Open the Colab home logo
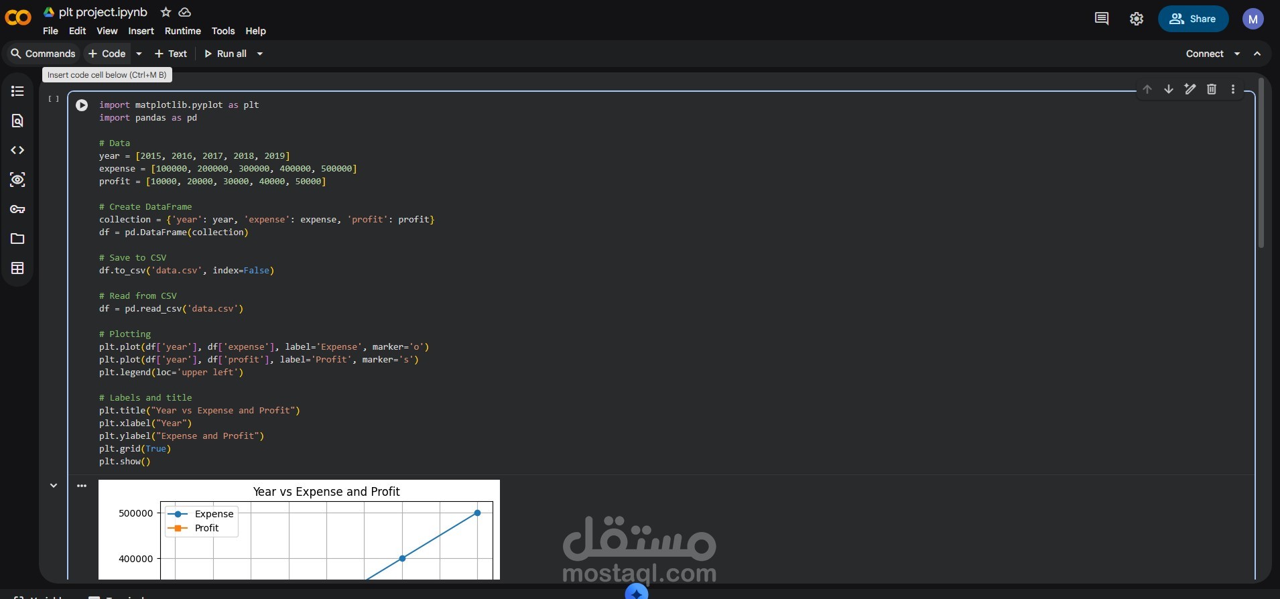The width and height of the screenshot is (1280, 599). click(18, 17)
